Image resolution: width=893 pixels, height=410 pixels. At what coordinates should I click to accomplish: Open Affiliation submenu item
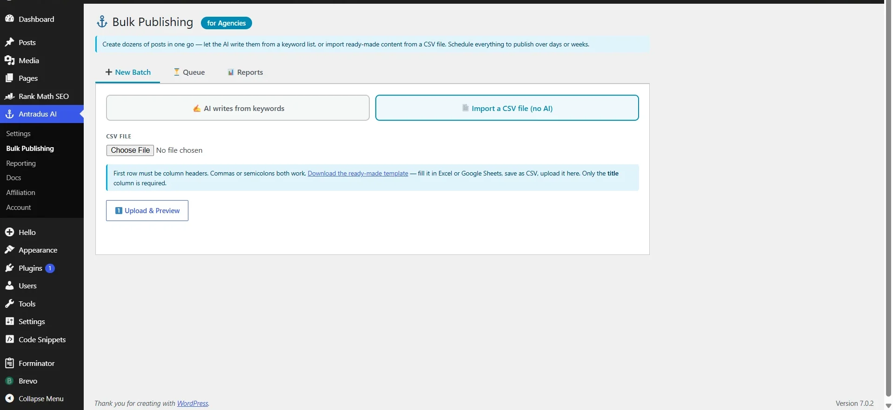click(20, 193)
